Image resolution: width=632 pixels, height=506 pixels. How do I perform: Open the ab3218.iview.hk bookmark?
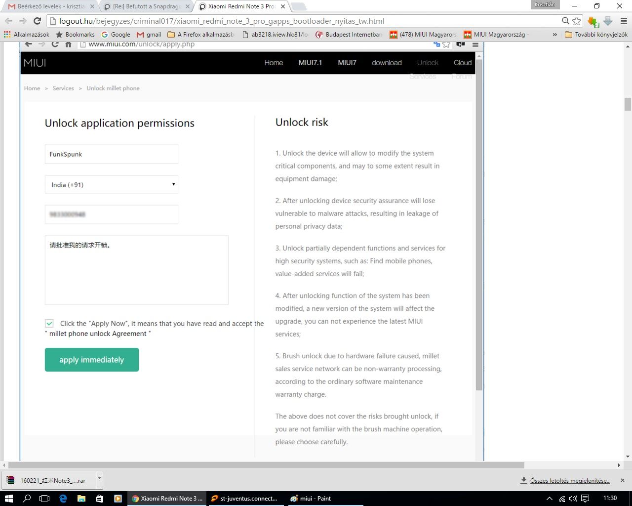[x=276, y=35]
